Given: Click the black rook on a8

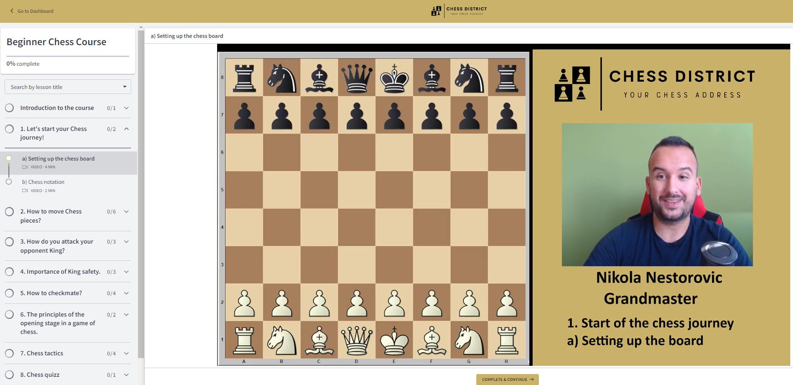Looking at the screenshot, I should click(244, 78).
